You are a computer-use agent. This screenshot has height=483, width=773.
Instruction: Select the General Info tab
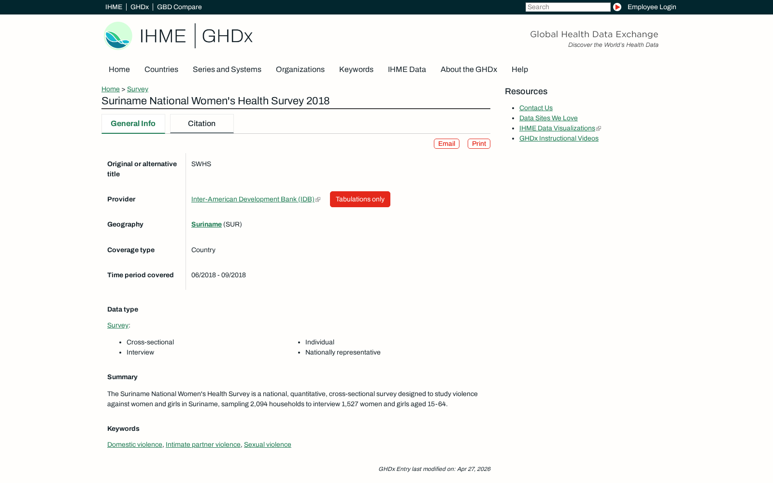pyautogui.click(x=133, y=124)
